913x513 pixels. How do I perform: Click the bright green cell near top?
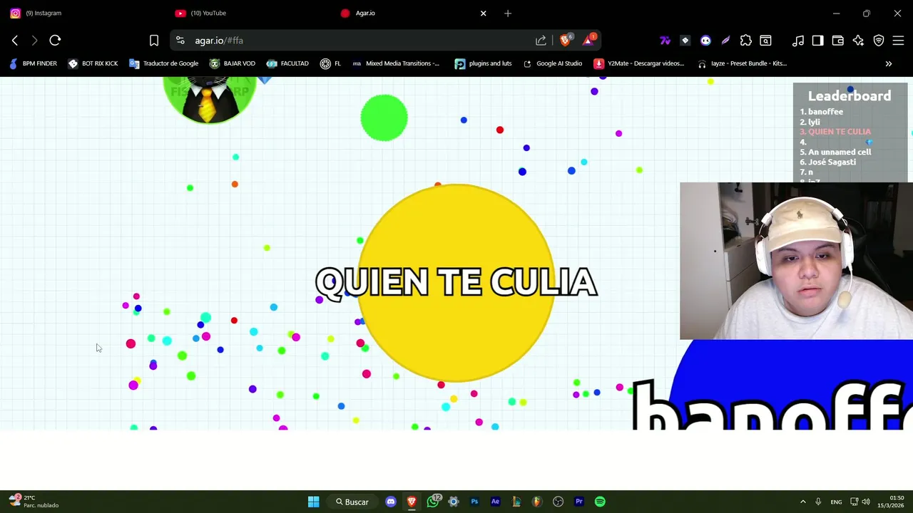(x=384, y=118)
